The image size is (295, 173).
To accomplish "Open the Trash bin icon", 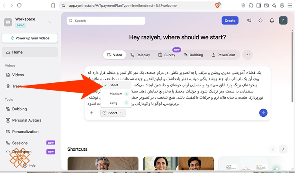I will tap(8, 86).
